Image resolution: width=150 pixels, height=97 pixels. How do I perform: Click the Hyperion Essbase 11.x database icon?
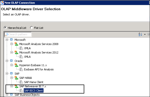[16, 65]
